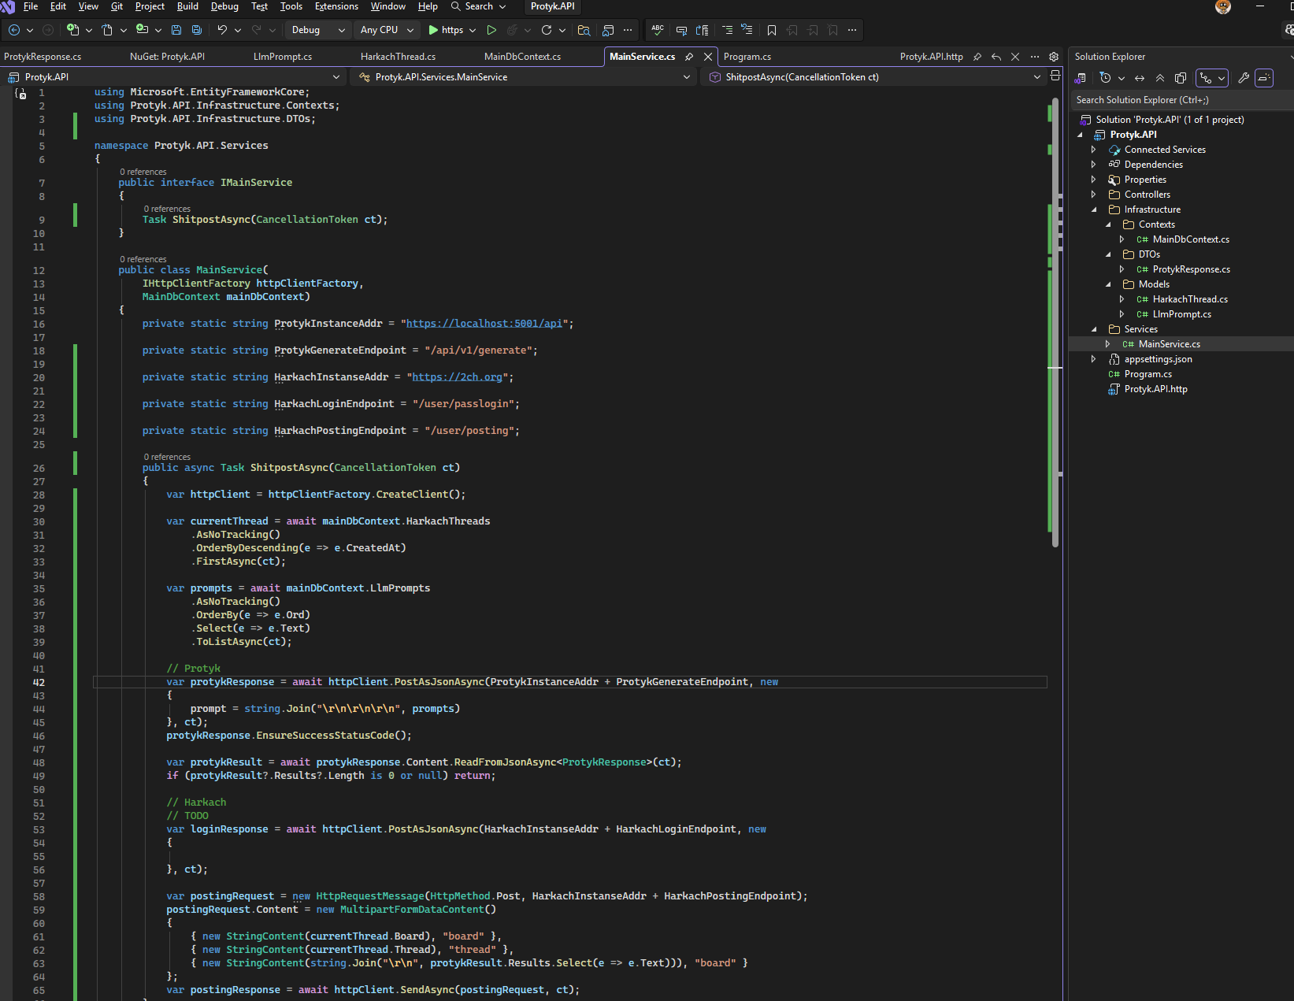This screenshot has height=1001, width=1294.
Task: Click the Save All toolbar icon
Action: pyautogui.click(x=197, y=30)
